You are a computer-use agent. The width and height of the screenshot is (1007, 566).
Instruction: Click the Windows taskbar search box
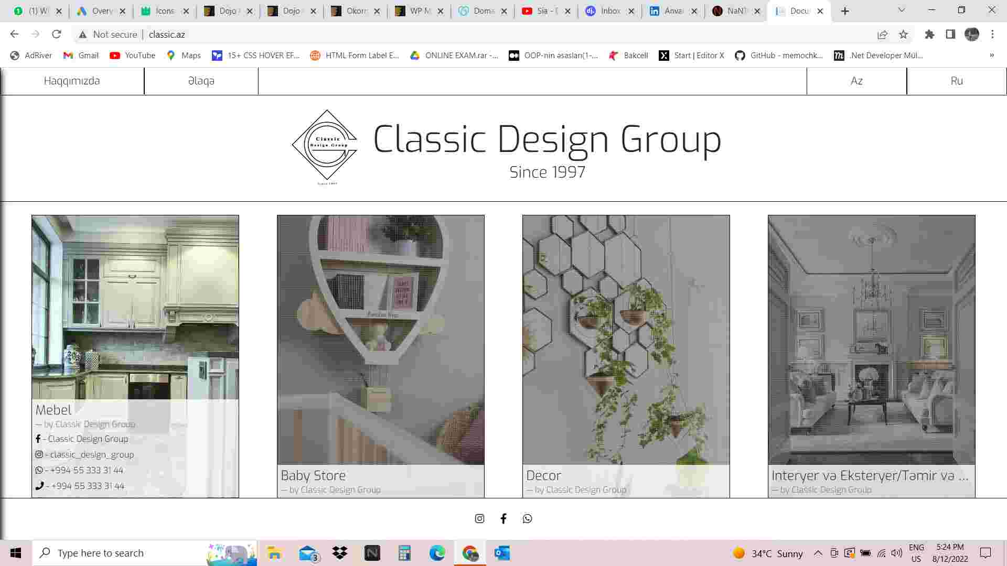[x=121, y=553]
